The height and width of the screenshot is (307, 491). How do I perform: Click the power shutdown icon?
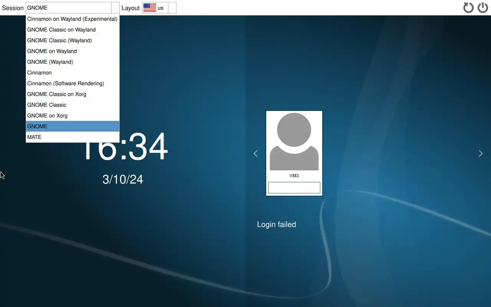(x=483, y=8)
